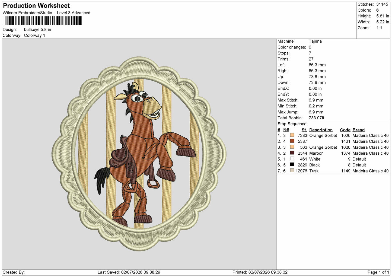392x277 pixels.
Task: Click stitch count 5387 in stop 2
Action: coord(302,141)
